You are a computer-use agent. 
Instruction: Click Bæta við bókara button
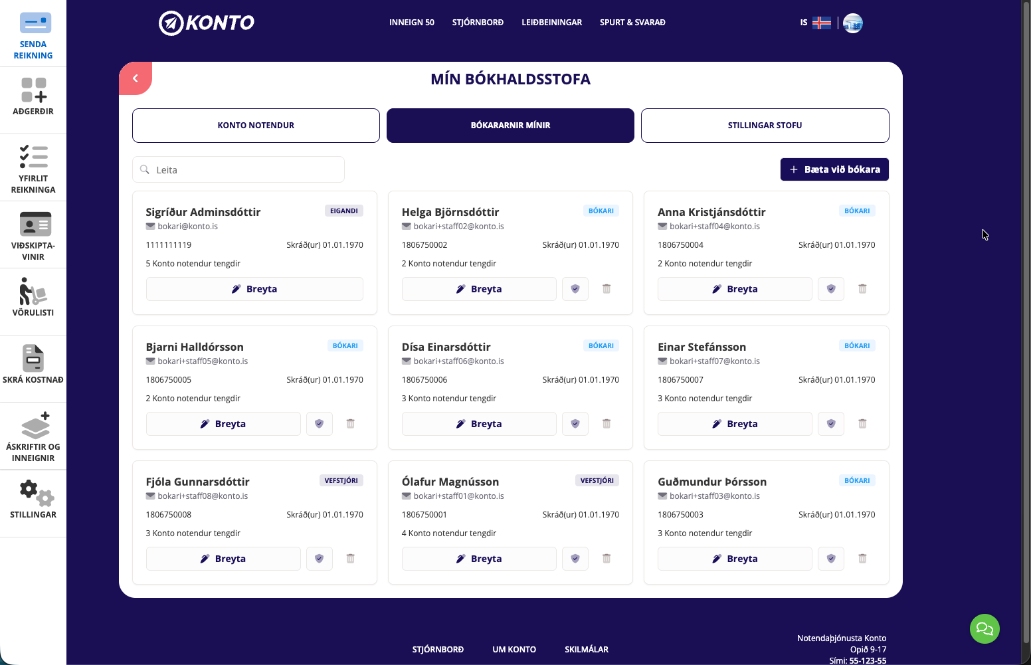(x=834, y=169)
